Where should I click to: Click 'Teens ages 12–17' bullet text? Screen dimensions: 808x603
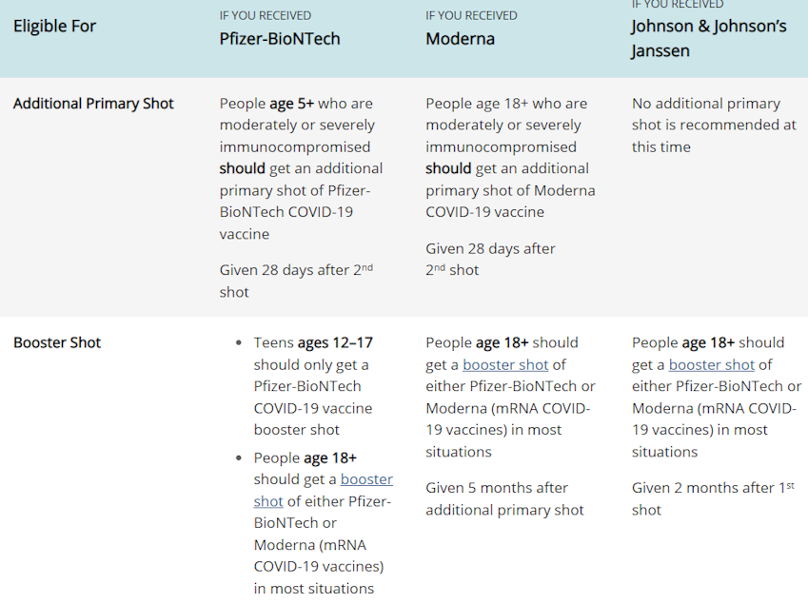313,342
